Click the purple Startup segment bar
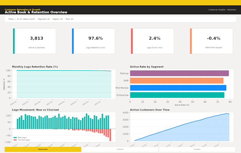Screen dimensions: 241x153 coord(179,73)
